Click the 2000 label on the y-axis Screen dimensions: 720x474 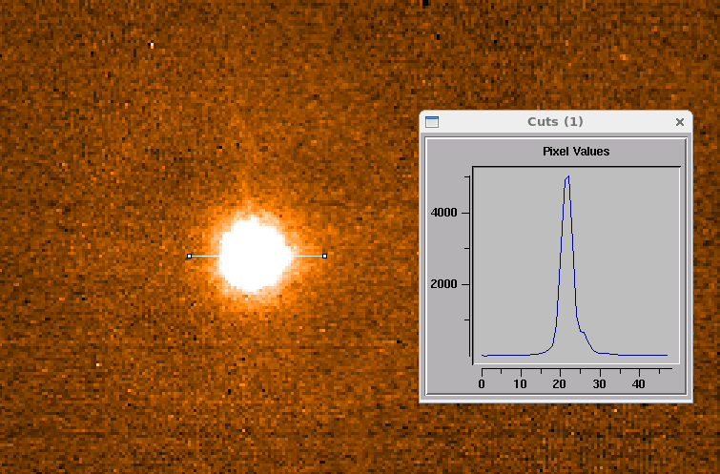pyautogui.click(x=449, y=284)
